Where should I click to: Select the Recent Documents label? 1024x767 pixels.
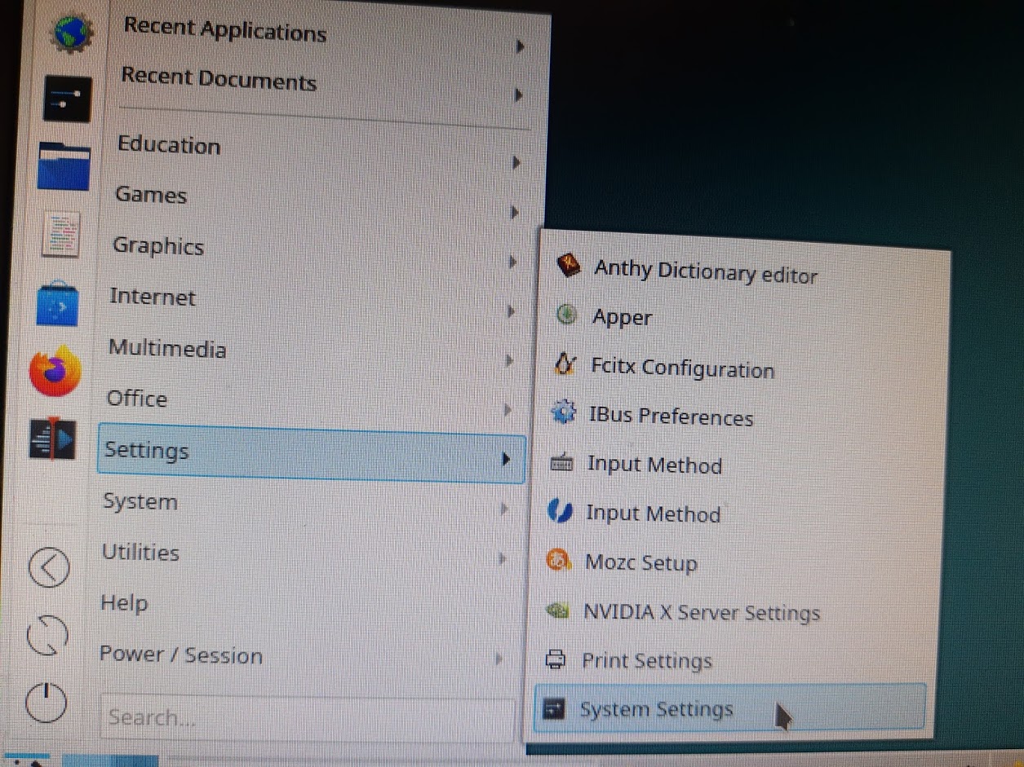point(219,79)
